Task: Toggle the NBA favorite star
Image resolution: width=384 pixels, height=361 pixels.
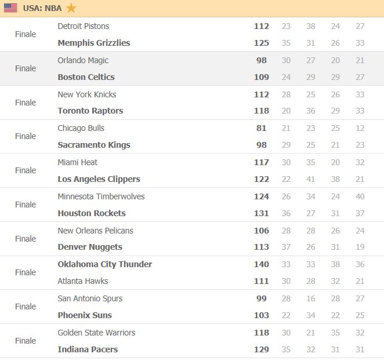Action: 71,8
